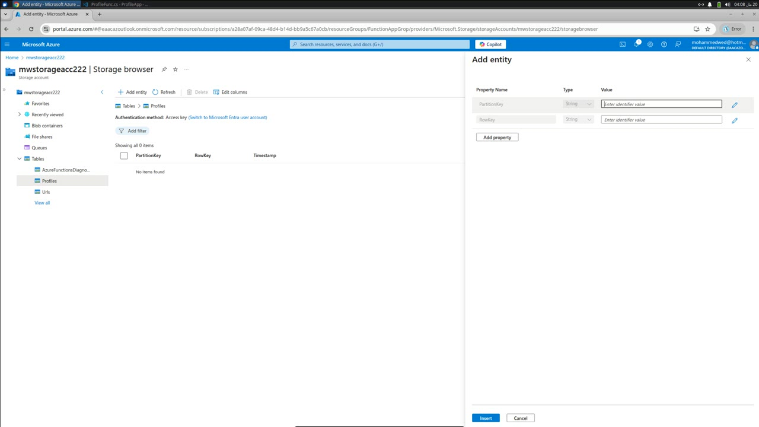Click the Add filter pill
This screenshot has width=759, height=427.
[132, 131]
